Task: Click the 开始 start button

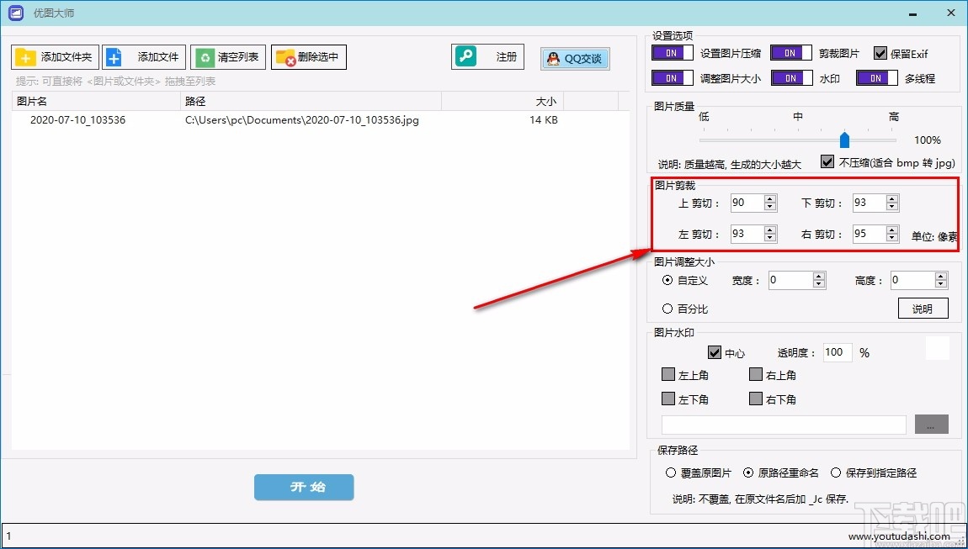Action: coord(304,487)
